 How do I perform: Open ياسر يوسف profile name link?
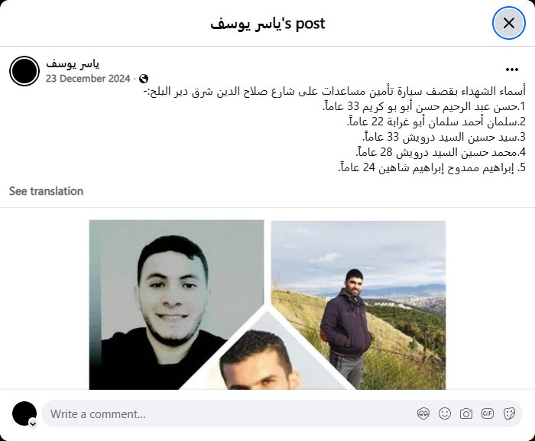pos(73,64)
